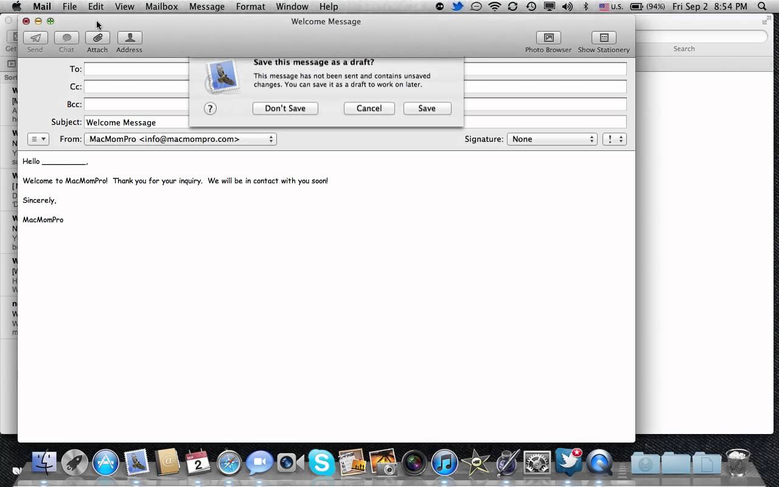Open Skype from the Dock

pos(322,463)
